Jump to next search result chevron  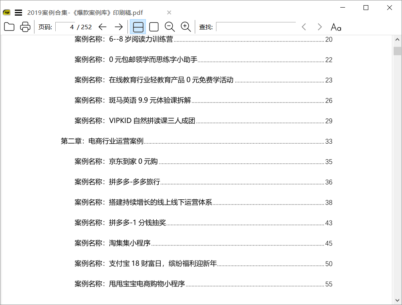(x=319, y=26)
